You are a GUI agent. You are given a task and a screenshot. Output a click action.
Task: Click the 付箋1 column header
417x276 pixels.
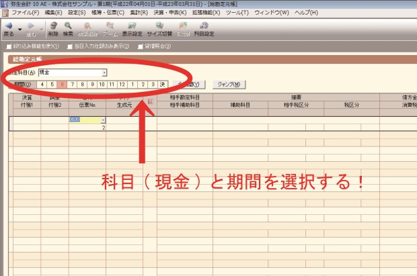click(x=27, y=105)
